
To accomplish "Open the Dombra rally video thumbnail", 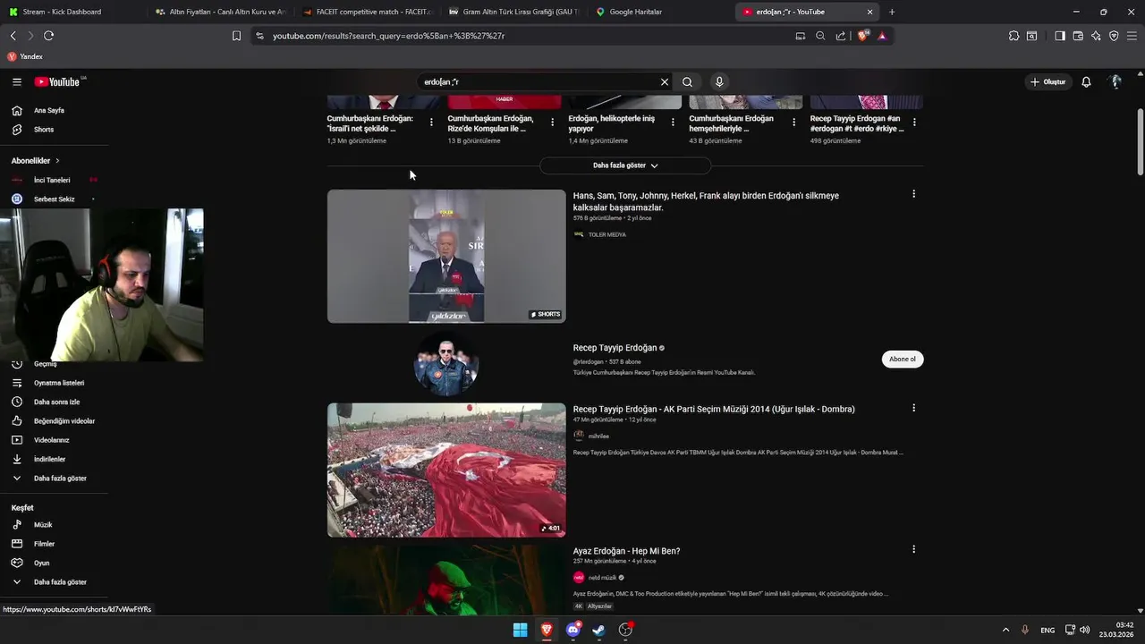I will [x=446, y=470].
